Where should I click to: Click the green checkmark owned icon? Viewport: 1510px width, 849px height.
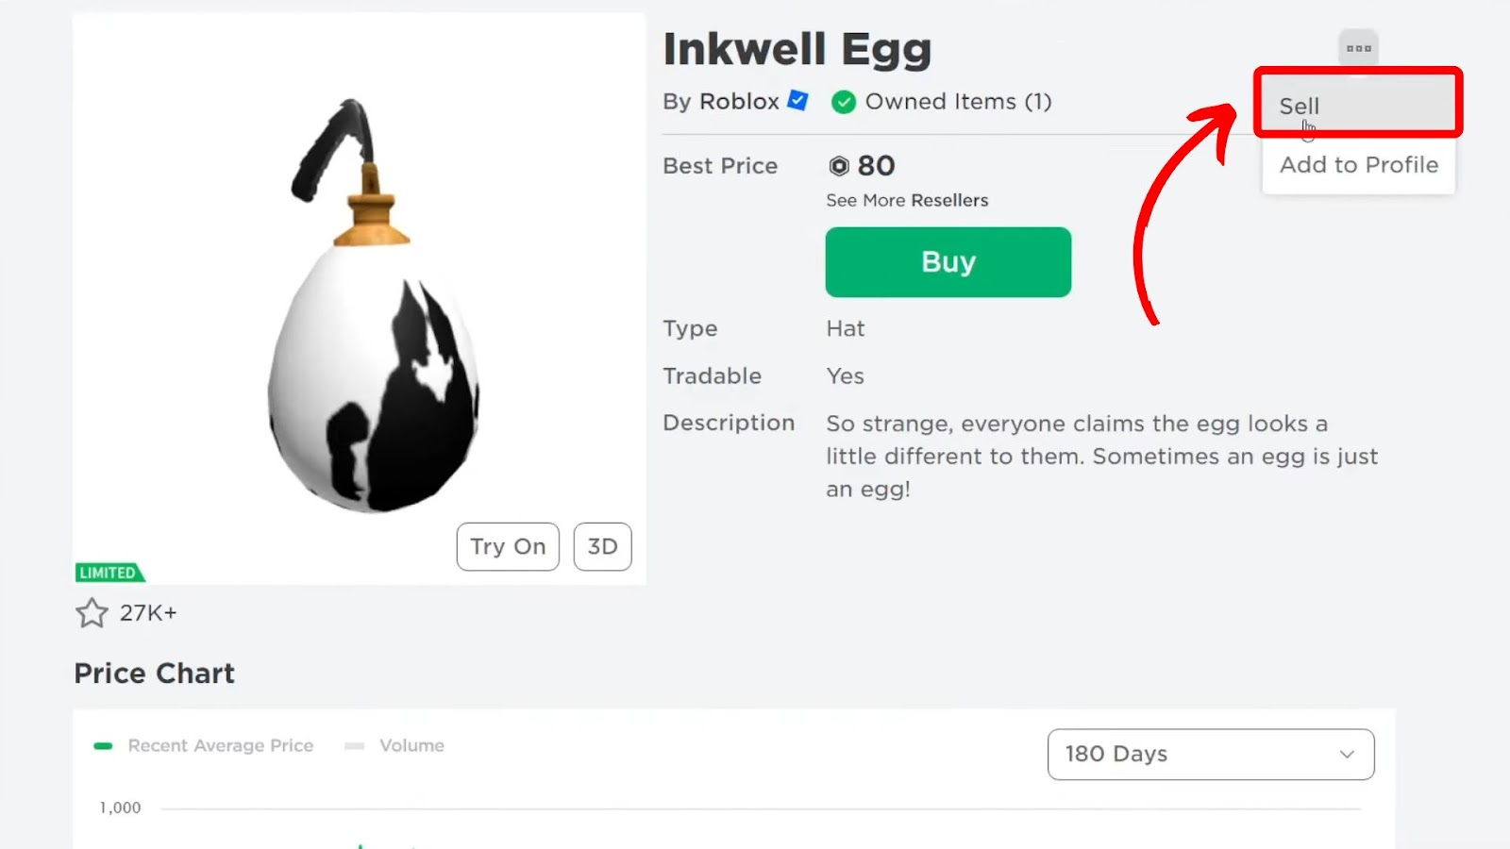coord(844,102)
